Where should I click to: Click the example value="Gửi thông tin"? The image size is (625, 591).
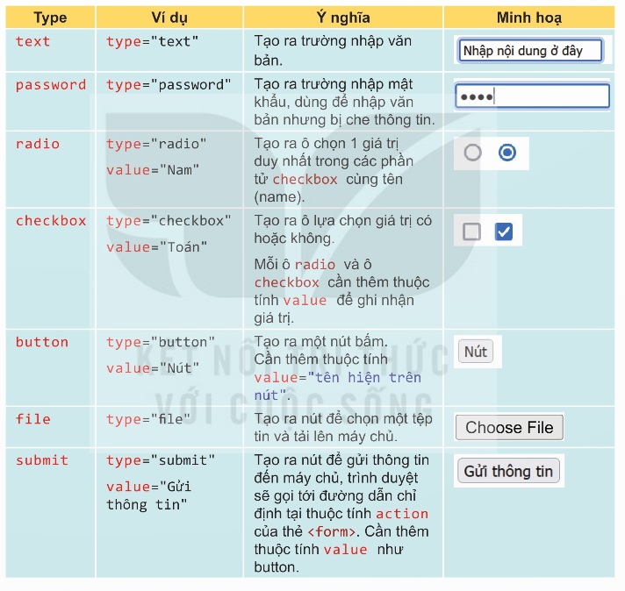[x=148, y=495]
